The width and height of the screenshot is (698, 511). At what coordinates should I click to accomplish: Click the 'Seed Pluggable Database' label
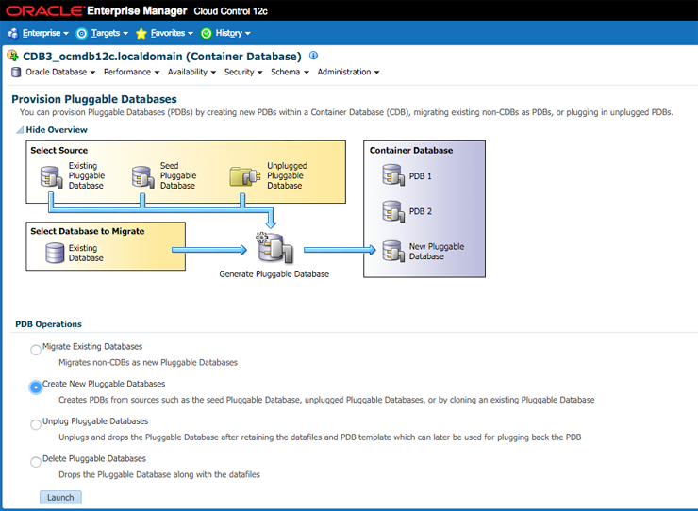(x=178, y=175)
